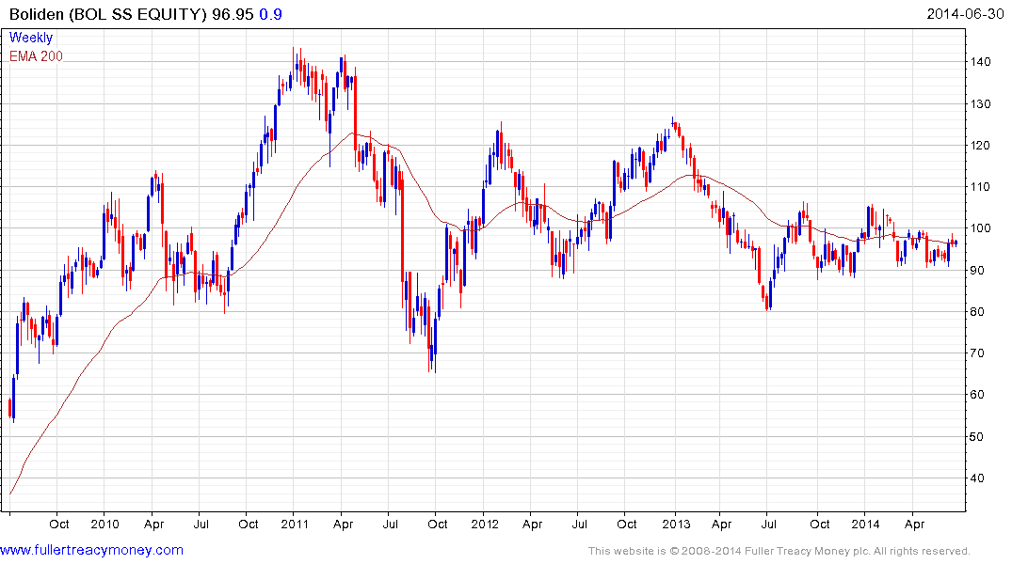Click the 2013 year label on time axis
This screenshot has width=1012, height=564.
(x=676, y=524)
